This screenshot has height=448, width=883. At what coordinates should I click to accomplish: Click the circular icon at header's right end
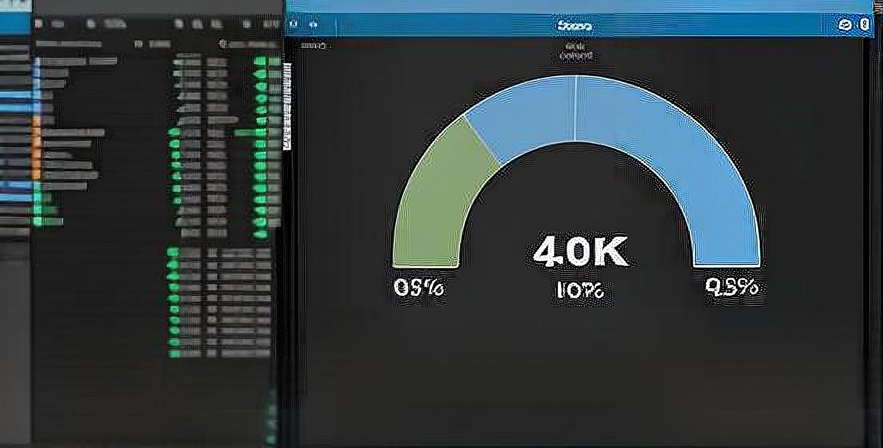pyautogui.click(x=845, y=25)
